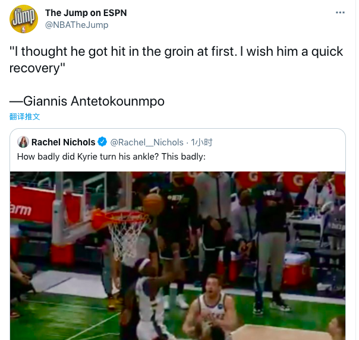The height and width of the screenshot is (340, 359).
Task: Click Rachel Nichols' small profile picture
Action: 23,142
